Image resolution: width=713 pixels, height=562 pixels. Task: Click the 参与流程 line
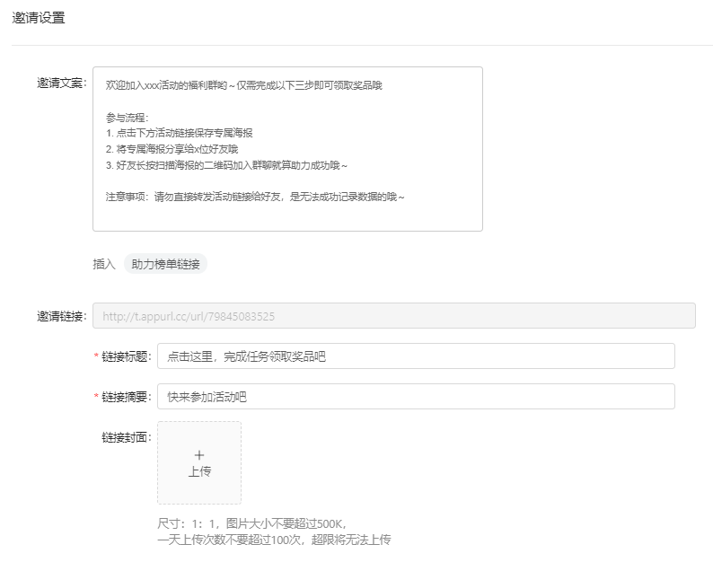coord(127,118)
